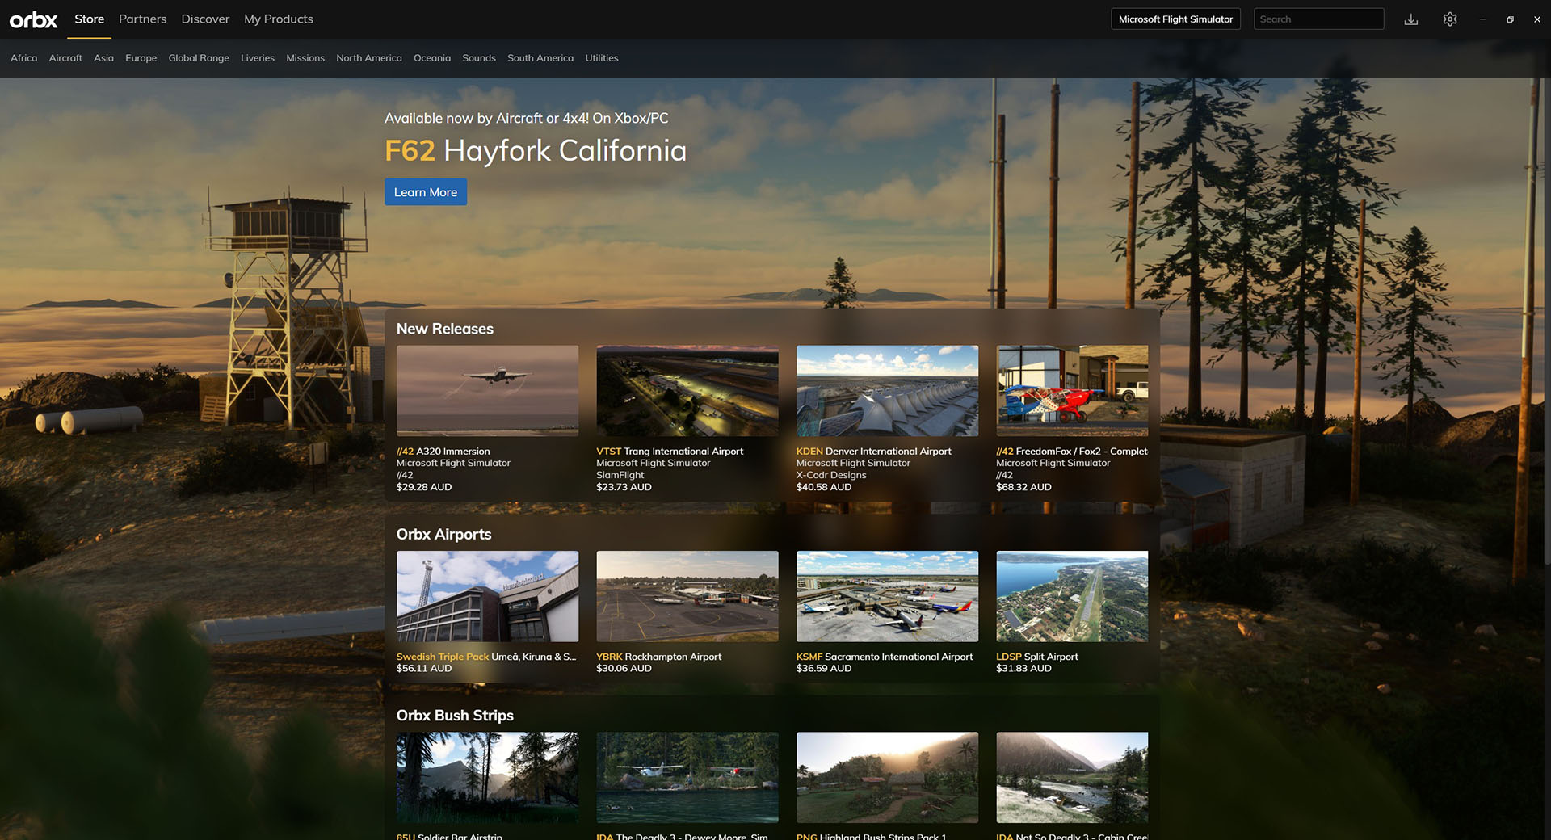The height and width of the screenshot is (840, 1551).
Task: Browse the Missions category
Action: (305, 58)
